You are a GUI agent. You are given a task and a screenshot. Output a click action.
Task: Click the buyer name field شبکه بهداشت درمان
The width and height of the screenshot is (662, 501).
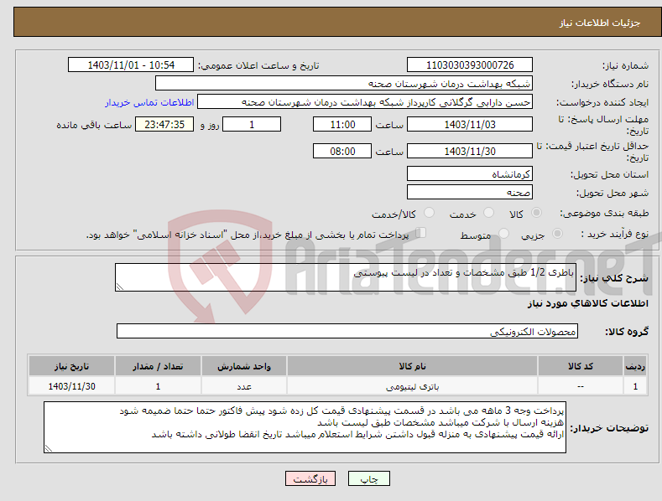tap(344, 84)
